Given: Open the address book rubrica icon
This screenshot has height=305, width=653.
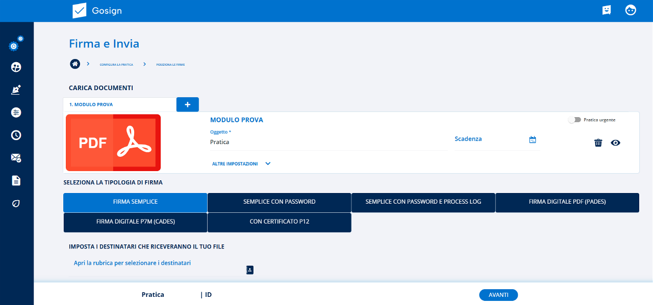Looking at the screenshot, I should coord(249,270).
